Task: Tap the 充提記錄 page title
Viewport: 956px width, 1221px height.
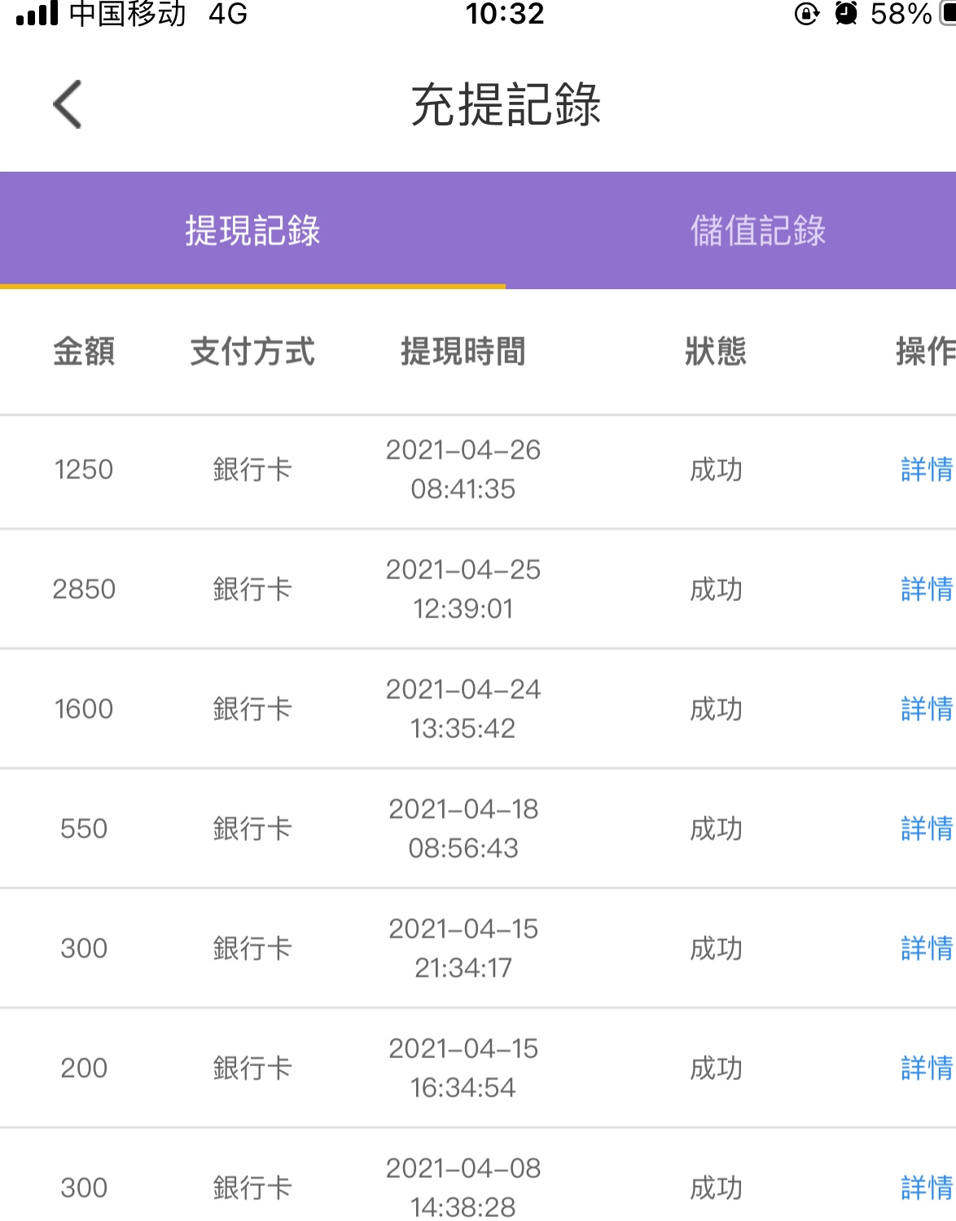Action: [x=506, y=104]
